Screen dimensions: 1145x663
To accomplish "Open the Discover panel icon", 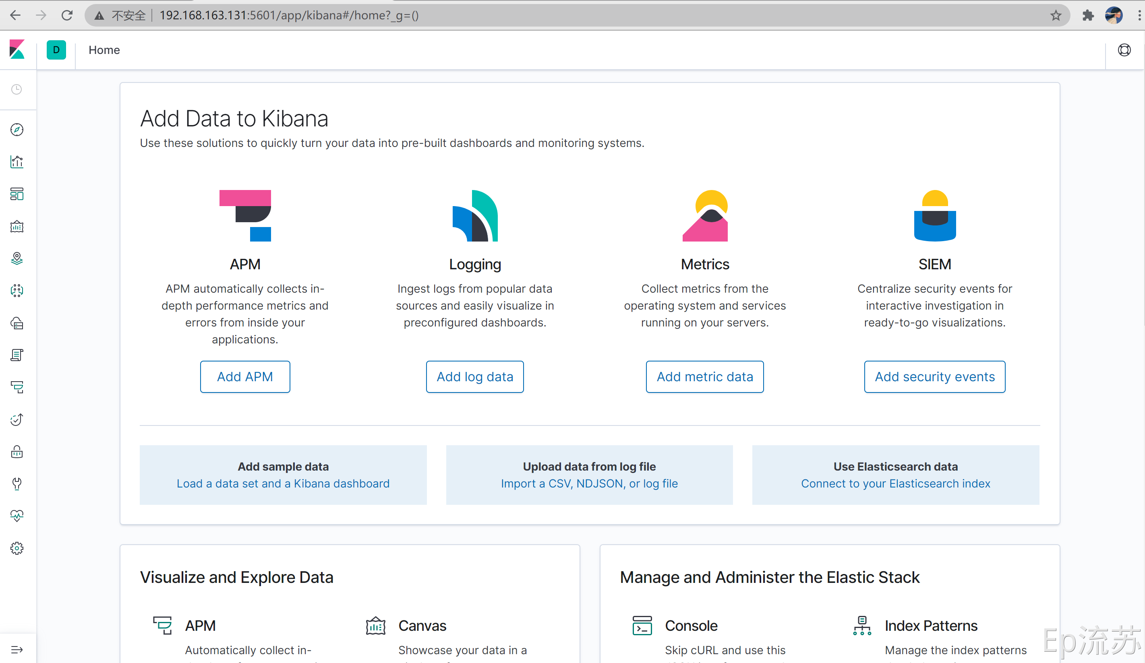I will [x=18, y=130].
